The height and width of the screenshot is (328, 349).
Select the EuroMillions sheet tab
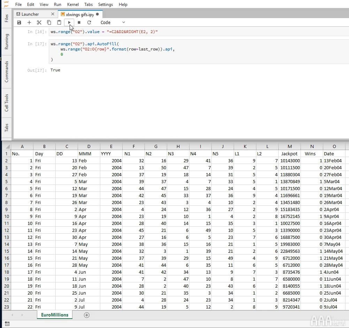click(55, 315)
